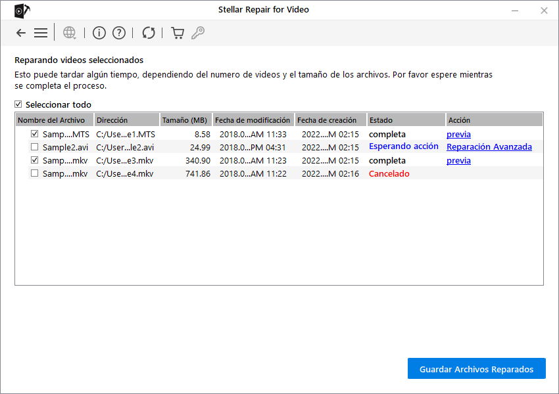Select path C:/Use...e3.mkv
Screen dimensions: 559x394
click(125, 160)
